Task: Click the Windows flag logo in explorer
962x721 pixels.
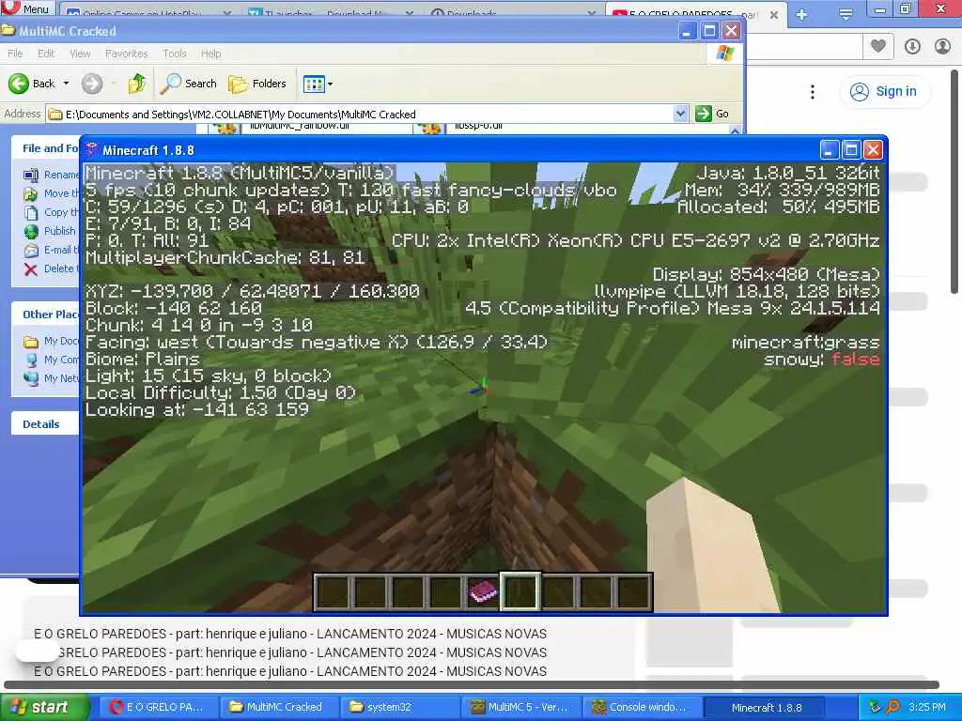Action: click(x=726, y=54)
